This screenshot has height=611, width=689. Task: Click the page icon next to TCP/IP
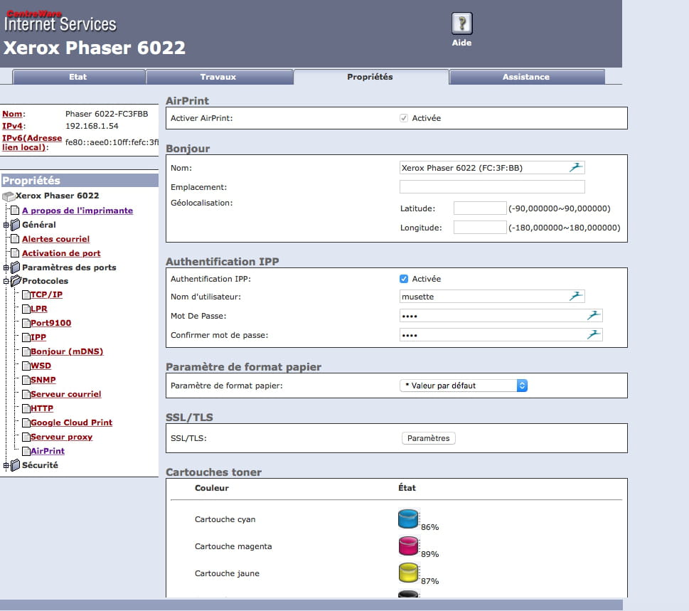click(x=26, y=294)
